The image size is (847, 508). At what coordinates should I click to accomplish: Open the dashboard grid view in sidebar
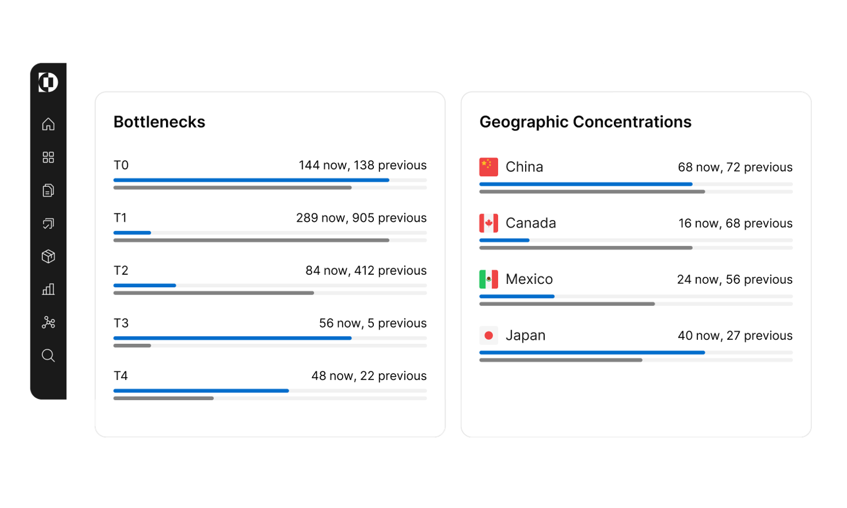point(48,157)
